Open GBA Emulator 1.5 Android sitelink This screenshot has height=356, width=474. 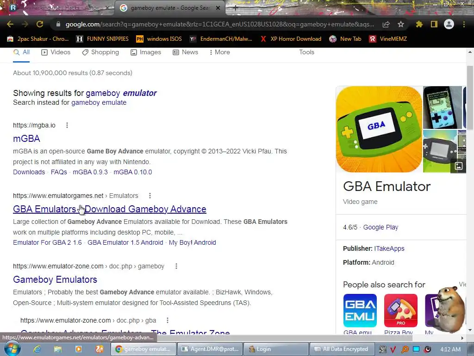coord(125,242)
